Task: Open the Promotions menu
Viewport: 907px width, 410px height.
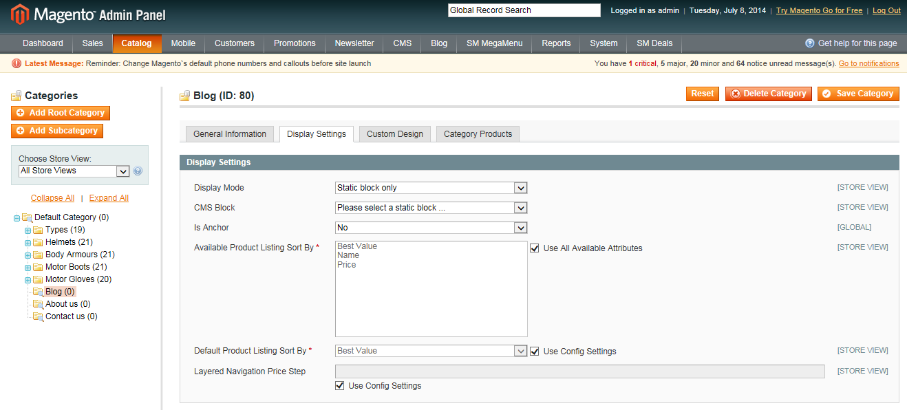Action: coord(295,43)
